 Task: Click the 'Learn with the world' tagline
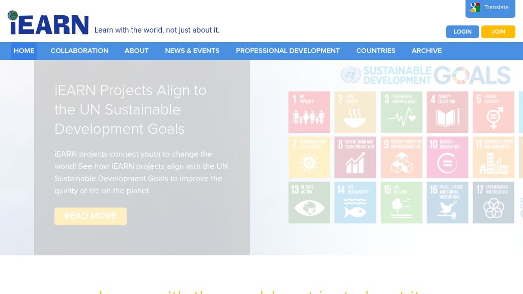coord(157,30)
